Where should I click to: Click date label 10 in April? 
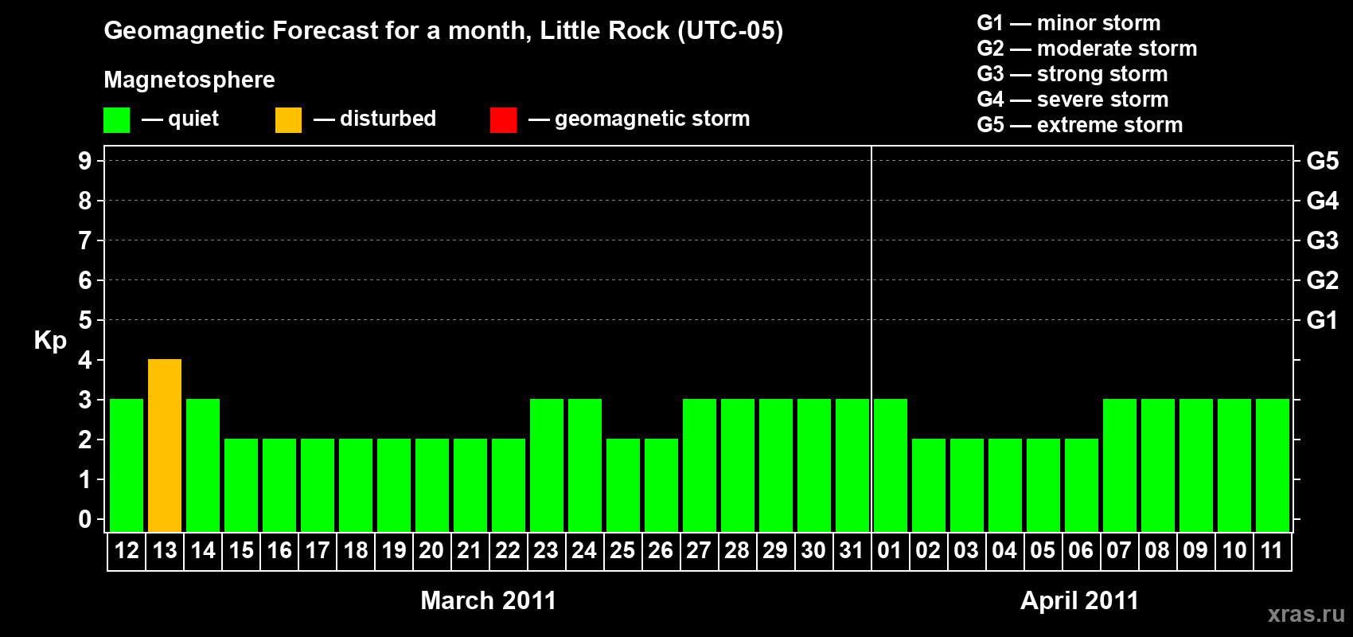(1234, 550)
